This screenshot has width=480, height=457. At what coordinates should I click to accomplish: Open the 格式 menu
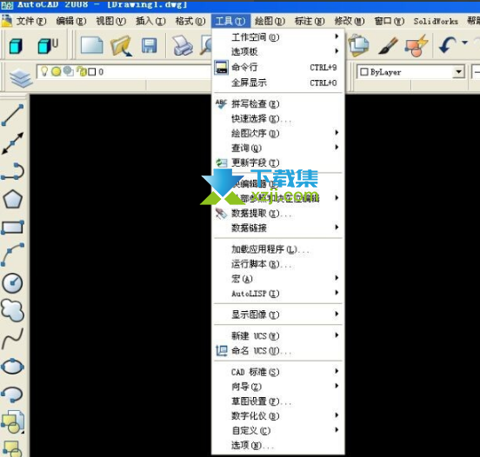tap(190, 21)
